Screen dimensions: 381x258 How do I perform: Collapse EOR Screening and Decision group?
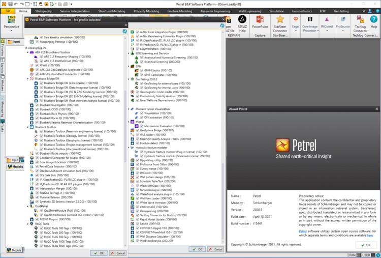pyautogui.click(x=129, y=53)
